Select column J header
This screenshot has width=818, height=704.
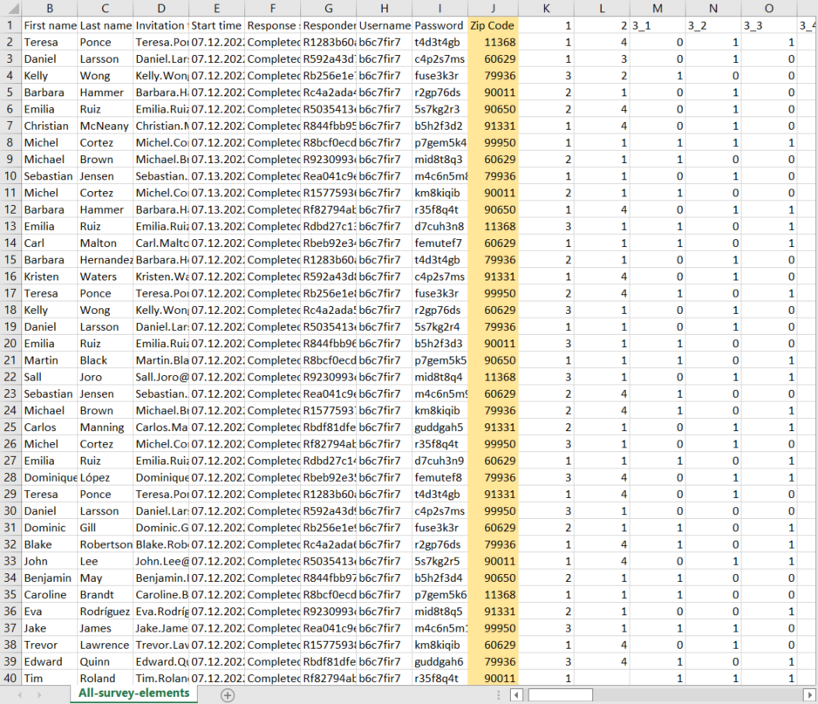pos(493,8)
